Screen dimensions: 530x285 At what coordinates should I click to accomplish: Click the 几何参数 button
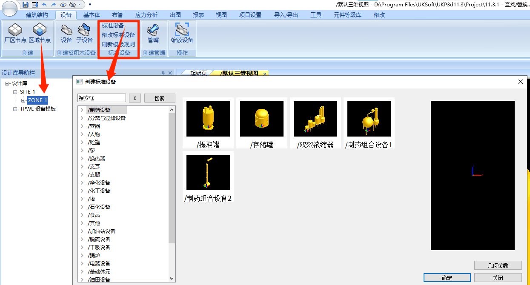[498, 265]
